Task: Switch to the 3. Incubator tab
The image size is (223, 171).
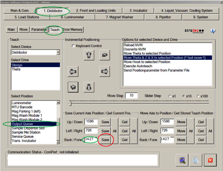Action: tap(138, 11)
